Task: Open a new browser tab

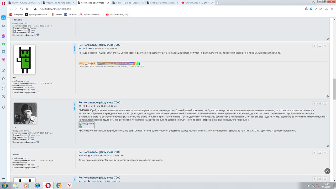Action: (217, 3)
